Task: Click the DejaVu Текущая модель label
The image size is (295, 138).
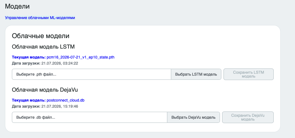Action: tap(29, 100)
